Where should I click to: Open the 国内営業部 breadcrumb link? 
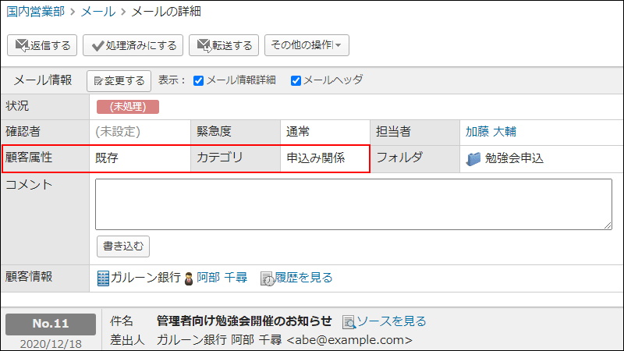tap(35, 12)
